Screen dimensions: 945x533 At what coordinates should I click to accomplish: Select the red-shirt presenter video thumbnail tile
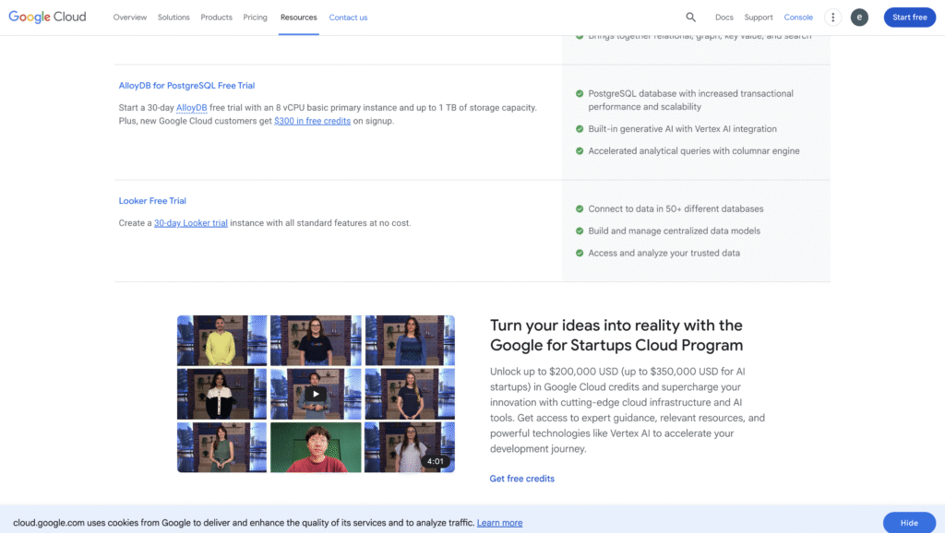coord(316,447)
